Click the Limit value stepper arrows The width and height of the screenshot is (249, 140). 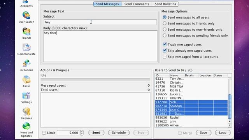(x=82, y=133)
